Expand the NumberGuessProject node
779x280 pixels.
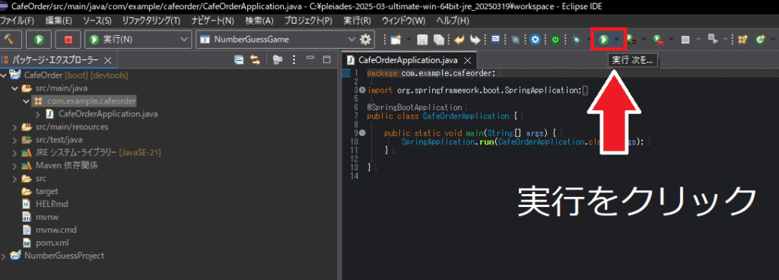click(4, 256)
